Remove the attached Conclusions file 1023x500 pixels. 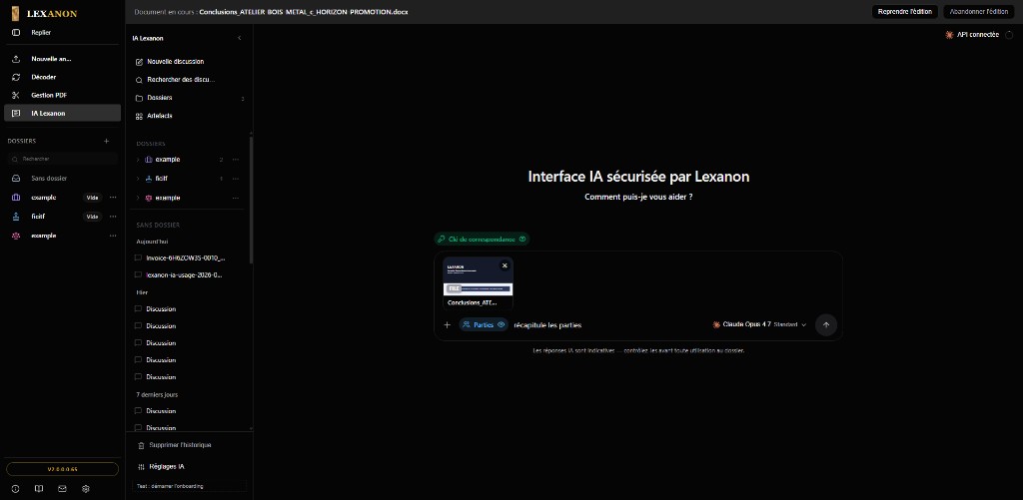pyautogui.click(x=505, y=265)
